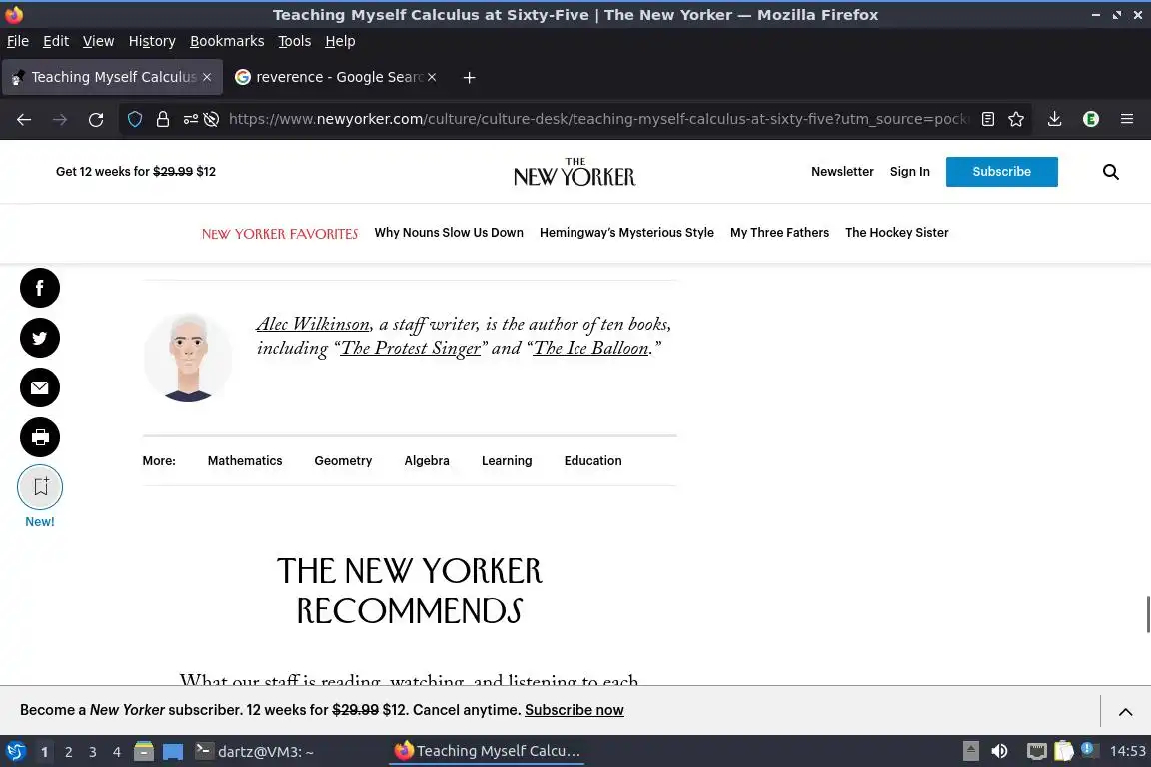Open the Edit menu
Viewport: 1151px width, 767px height.
pos(56,41)
